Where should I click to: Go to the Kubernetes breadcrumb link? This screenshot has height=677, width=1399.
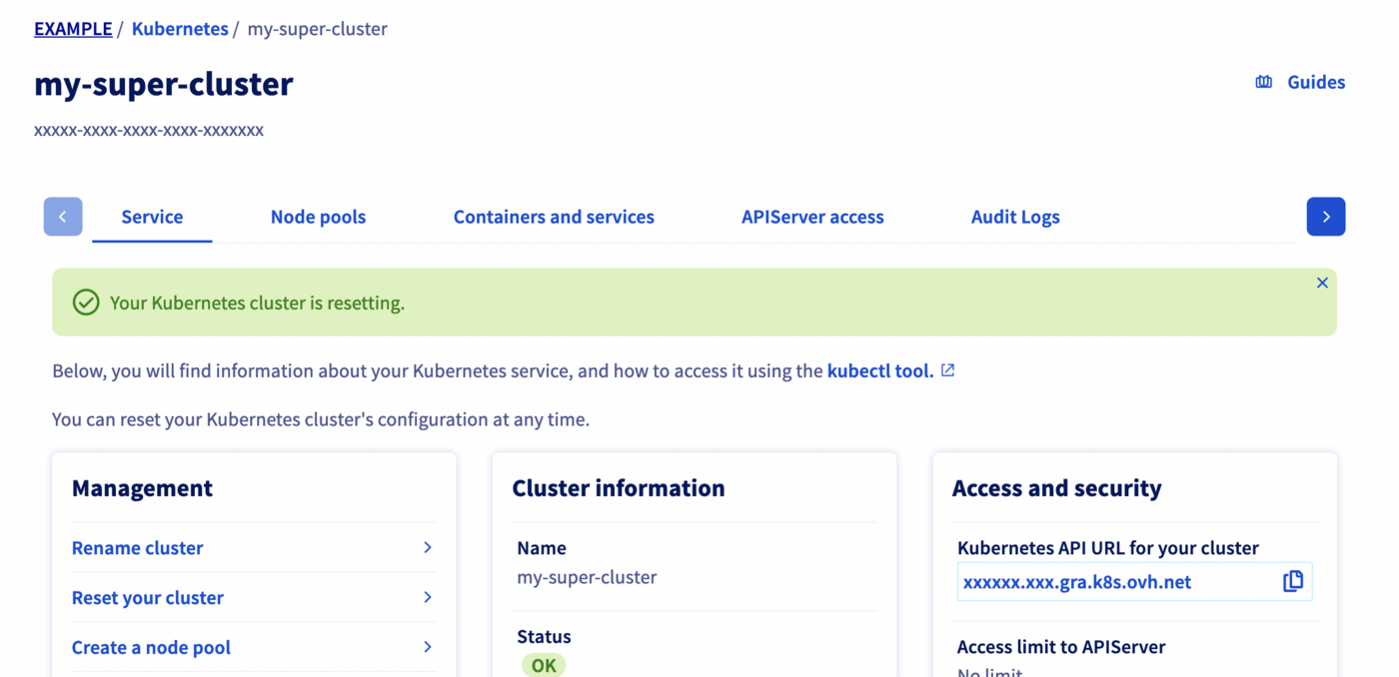tap(180, 29)
